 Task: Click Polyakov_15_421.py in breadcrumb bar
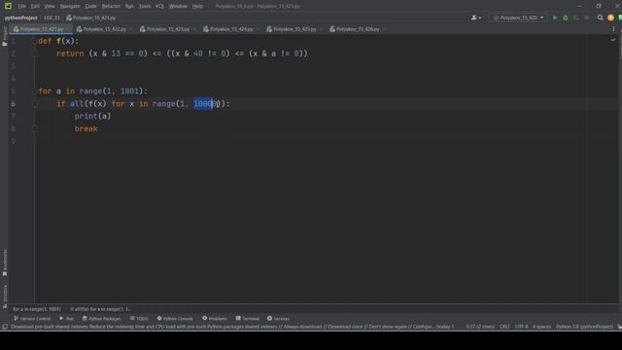pos(90,17)
